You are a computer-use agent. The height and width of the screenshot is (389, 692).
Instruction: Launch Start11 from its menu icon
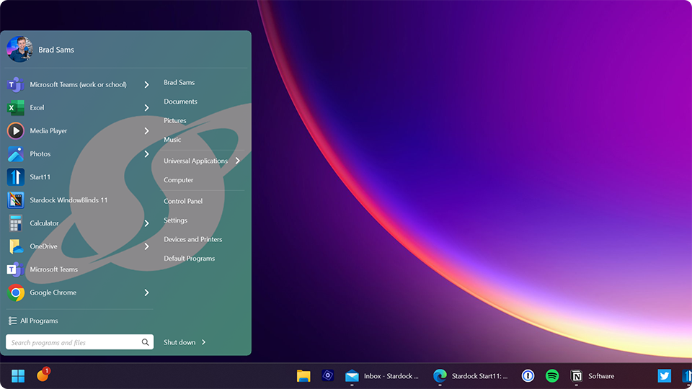click(15, 177)
